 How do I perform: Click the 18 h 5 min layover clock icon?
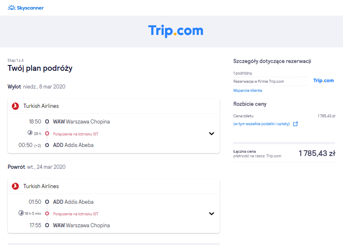coord(21,213)
